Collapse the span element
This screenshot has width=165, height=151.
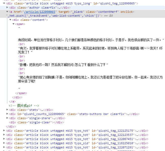[14, 24]
